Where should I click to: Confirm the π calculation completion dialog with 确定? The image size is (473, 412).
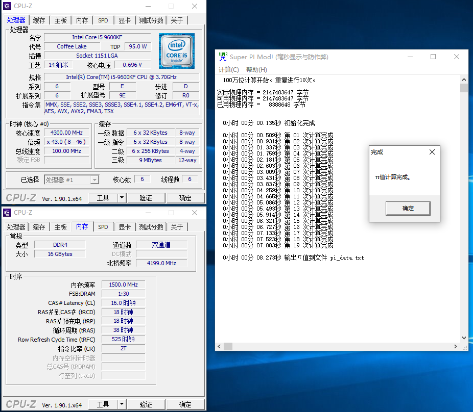(x=407, y=208)
